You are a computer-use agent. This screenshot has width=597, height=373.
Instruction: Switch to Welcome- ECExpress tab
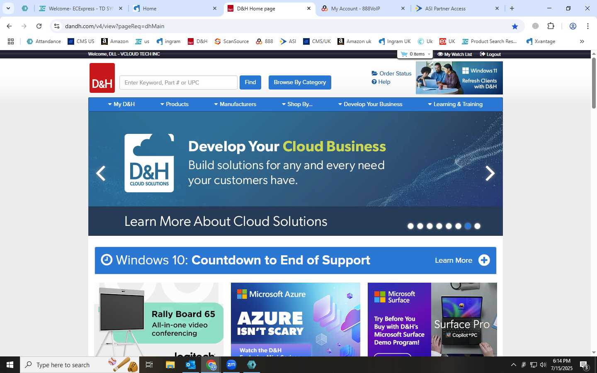coord(81,8)
